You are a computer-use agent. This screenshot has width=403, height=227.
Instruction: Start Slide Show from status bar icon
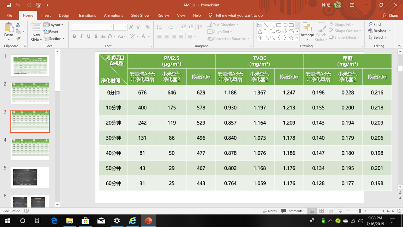click(x=340, y=211)
